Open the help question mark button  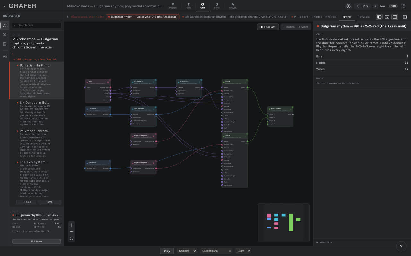(x=401, y=246)
